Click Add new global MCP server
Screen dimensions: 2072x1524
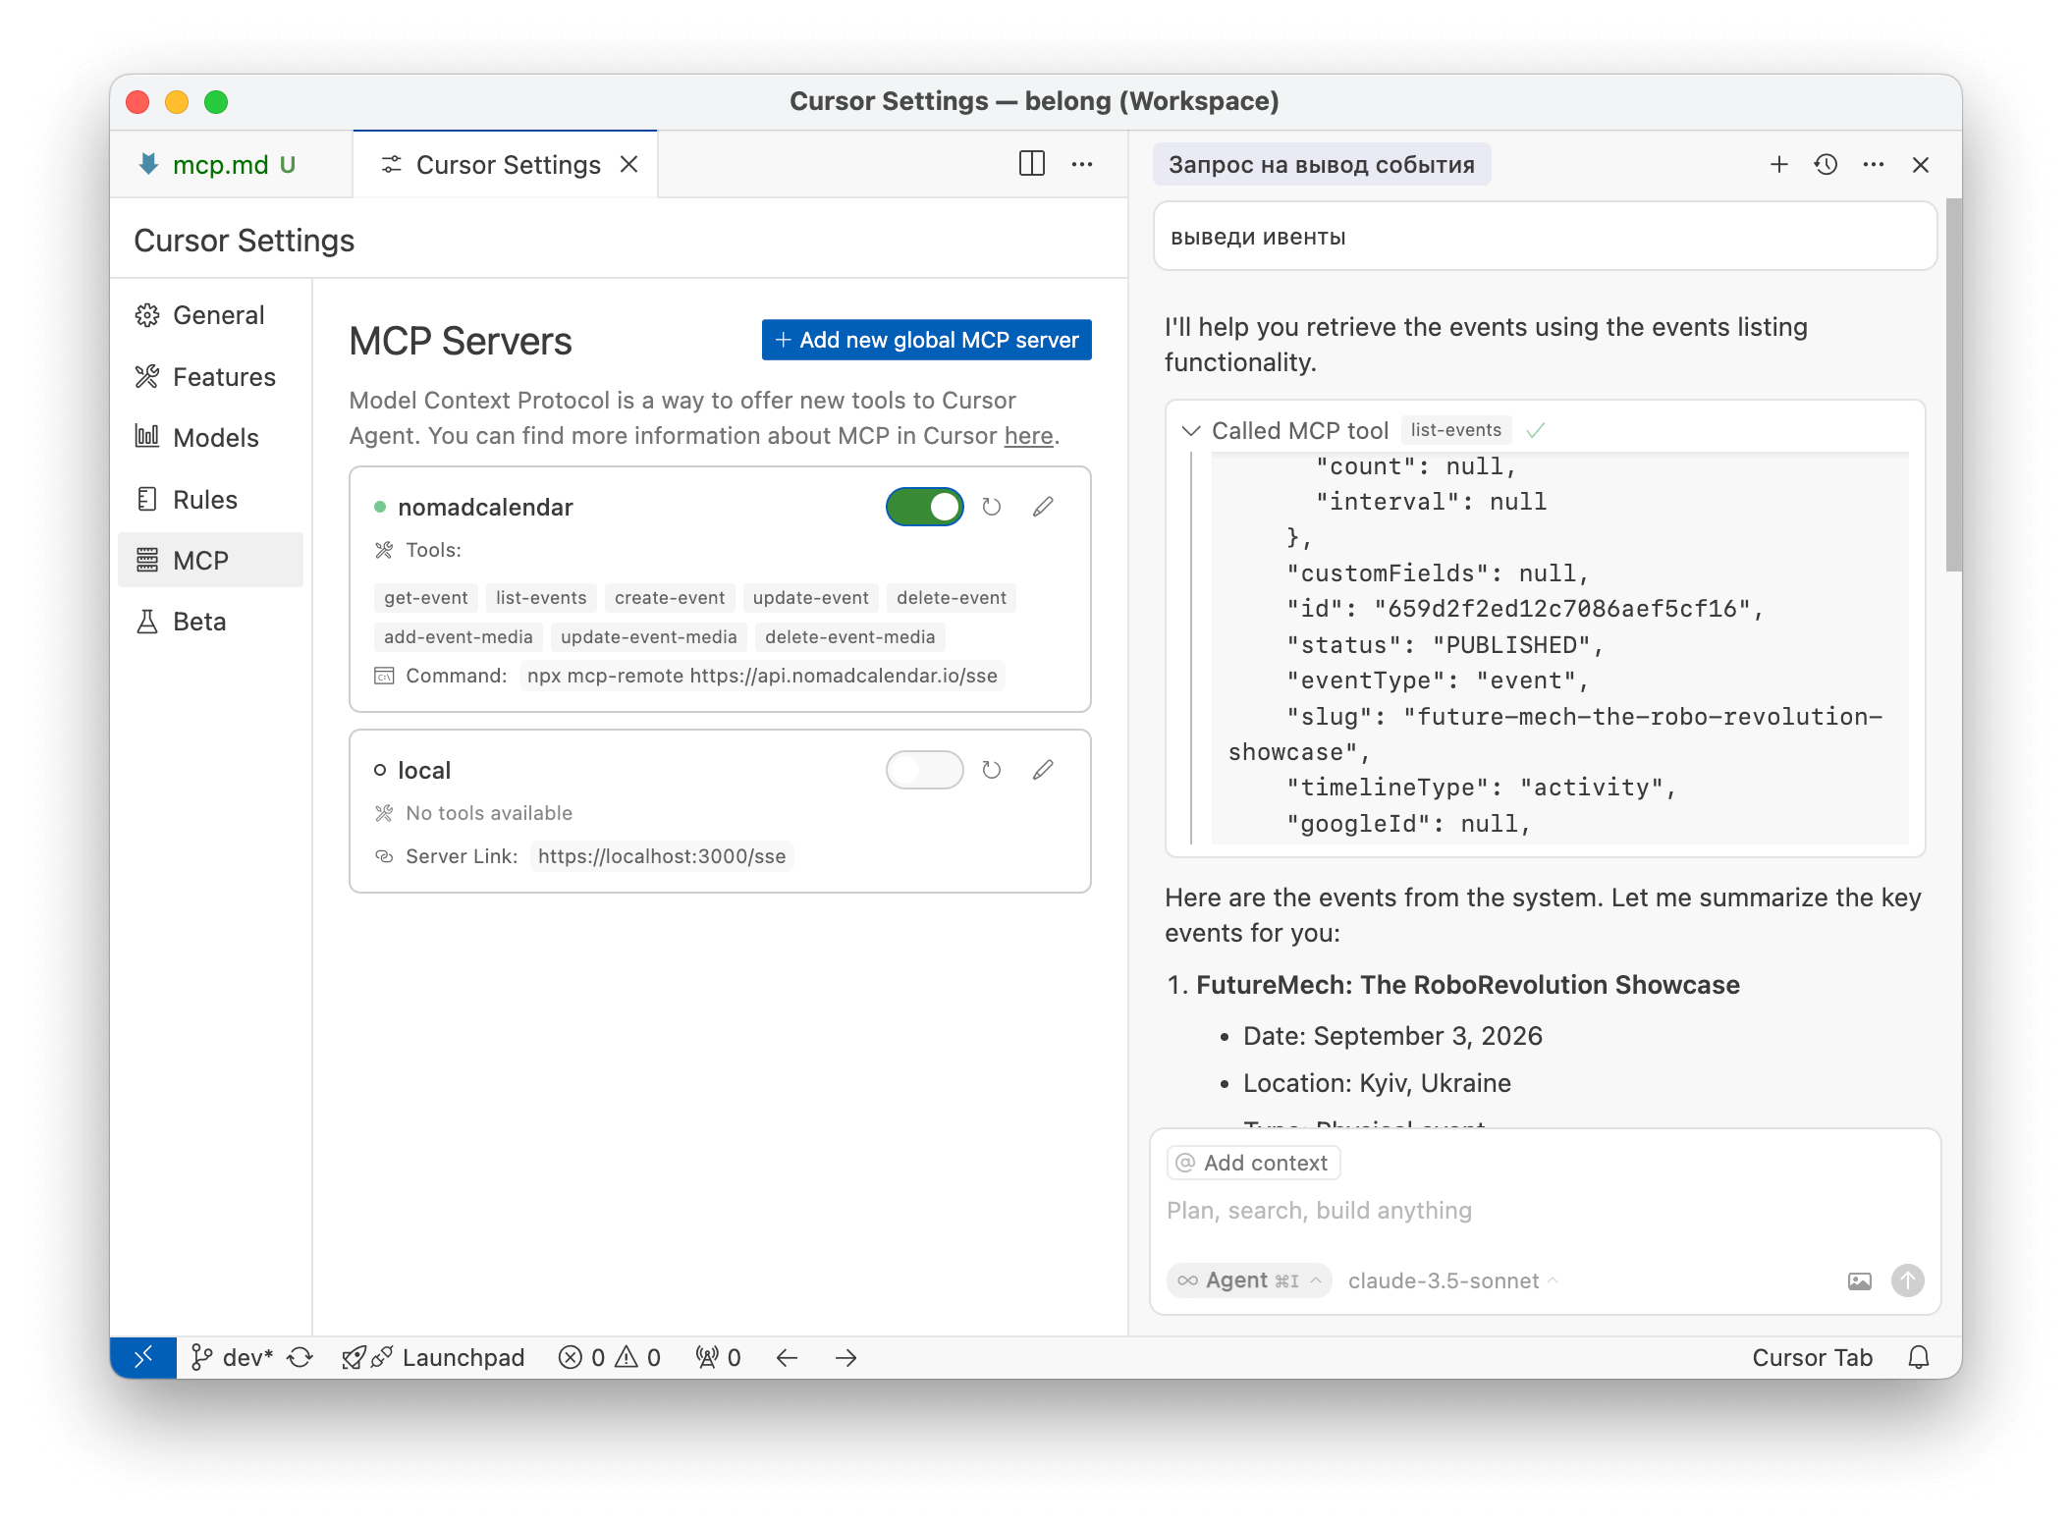926,340
